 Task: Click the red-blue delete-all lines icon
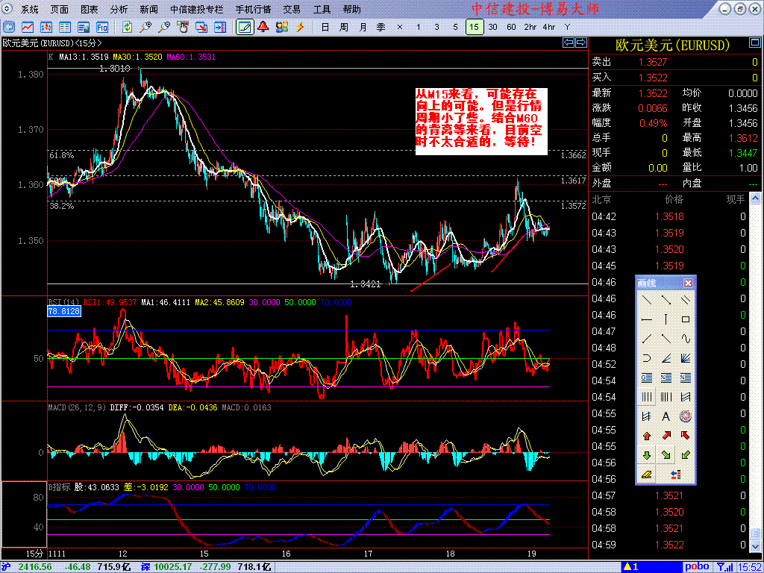pos(675,475)
